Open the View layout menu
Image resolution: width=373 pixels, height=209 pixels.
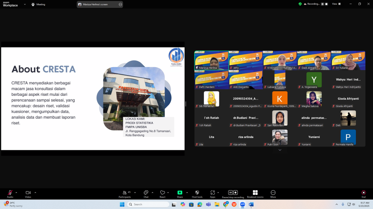tap(336, 4)
